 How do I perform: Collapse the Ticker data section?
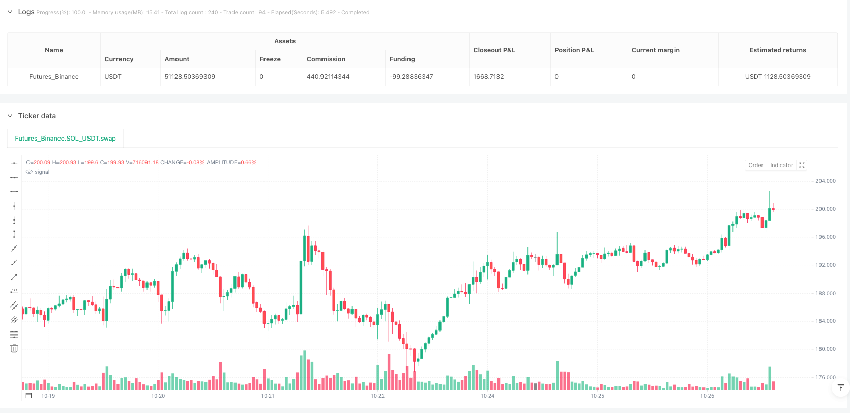[9, 116]
